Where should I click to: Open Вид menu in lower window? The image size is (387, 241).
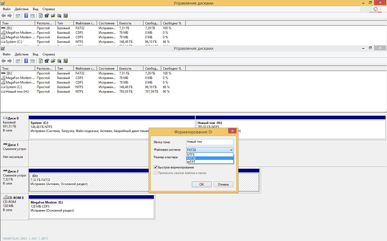click(x=35, y=54)
